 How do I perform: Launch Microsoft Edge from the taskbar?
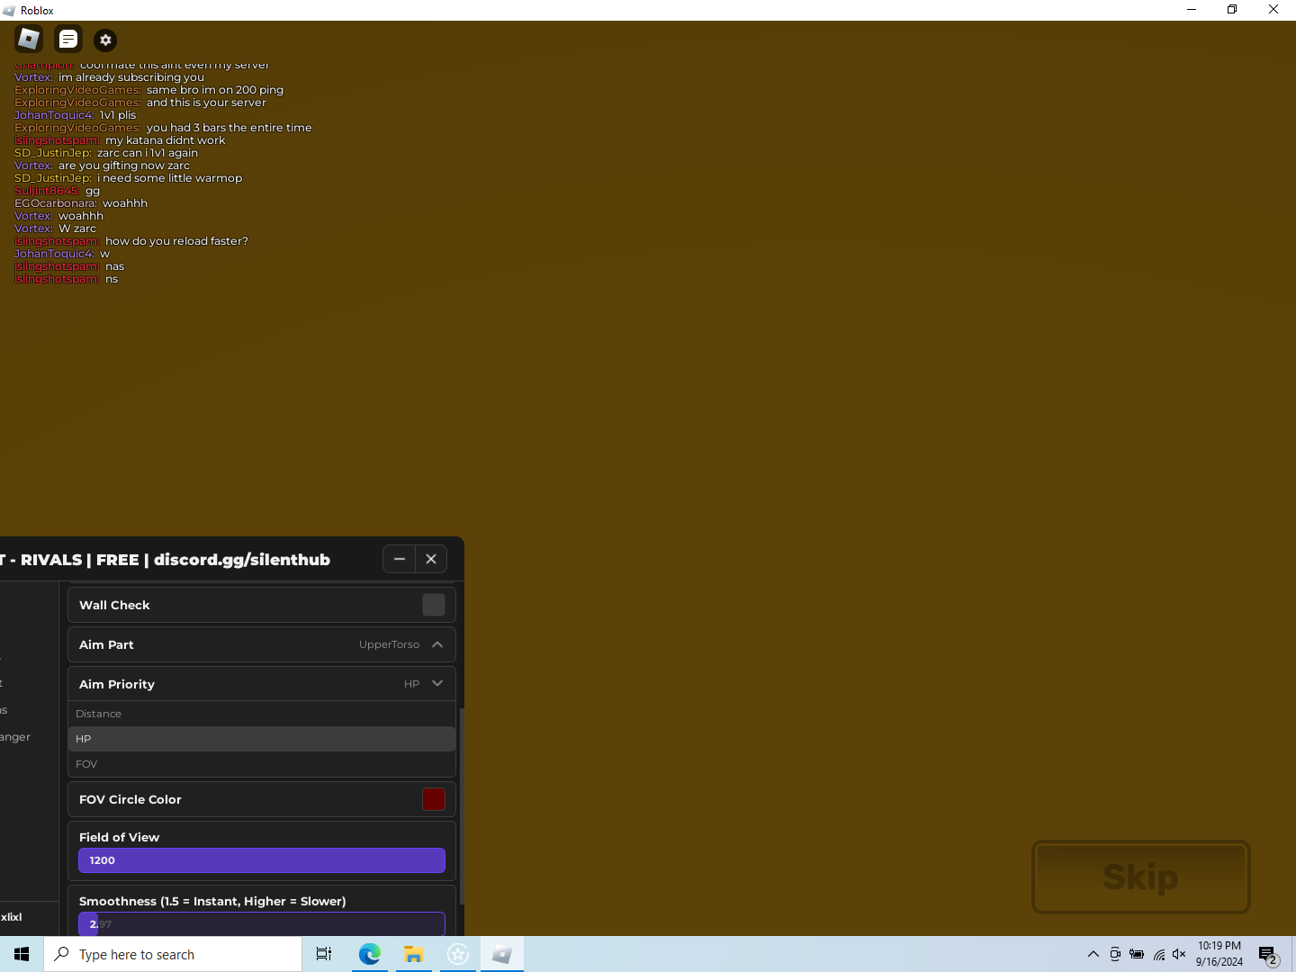370,954
